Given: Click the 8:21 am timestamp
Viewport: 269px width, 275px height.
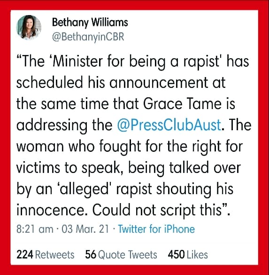Looking at the screenshot, I should tap(35, 229).
